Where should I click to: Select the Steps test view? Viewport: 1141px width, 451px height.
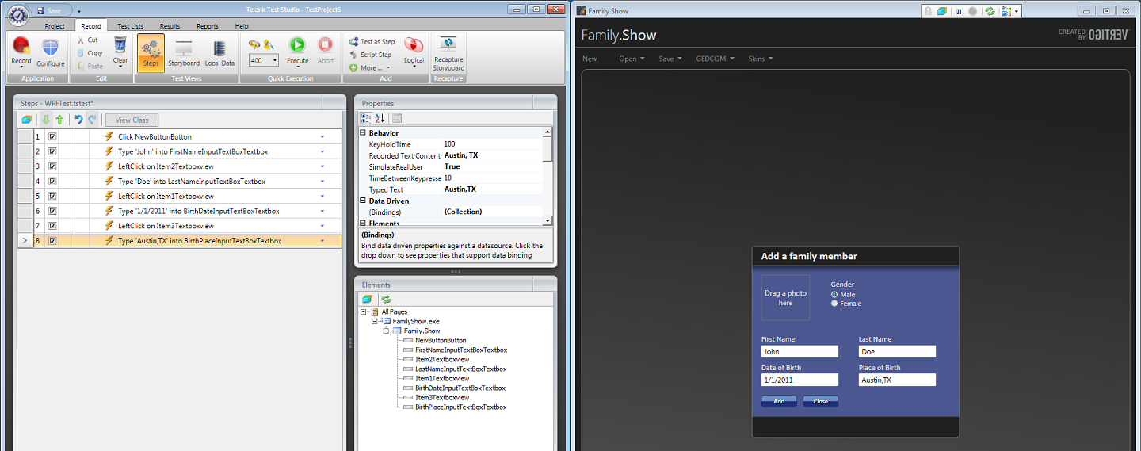pos(151,52)
